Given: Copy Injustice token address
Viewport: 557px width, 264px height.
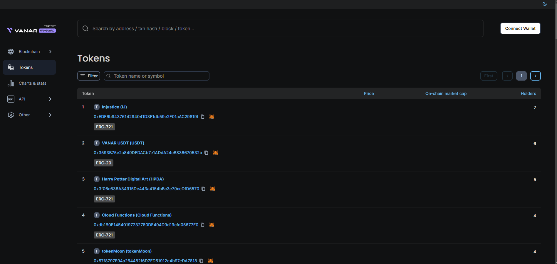Looking at the screenshot, I should [202, 117].
